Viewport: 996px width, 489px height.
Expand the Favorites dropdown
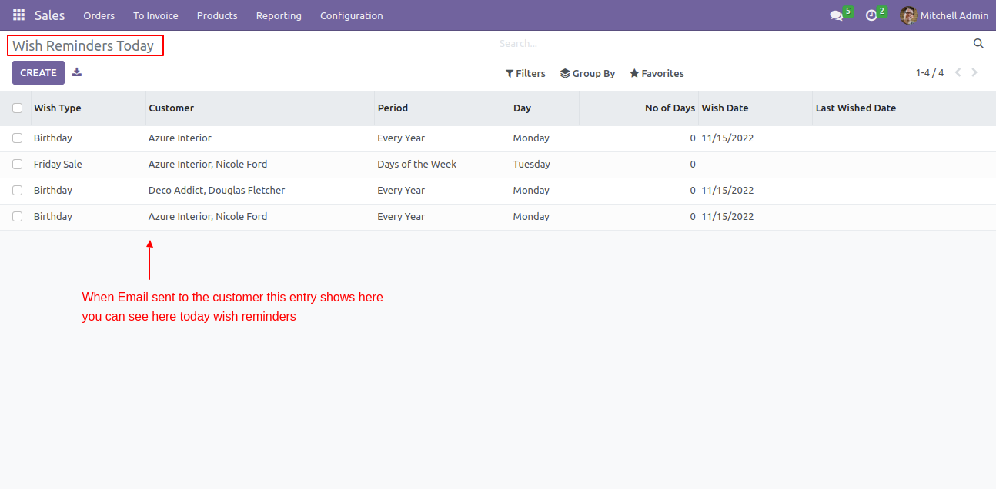coord(657,74)
